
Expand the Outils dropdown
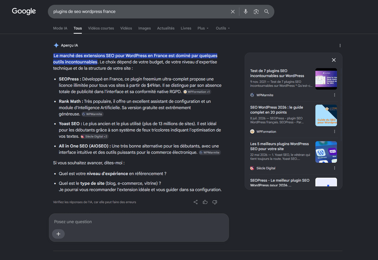pos(223,28)
